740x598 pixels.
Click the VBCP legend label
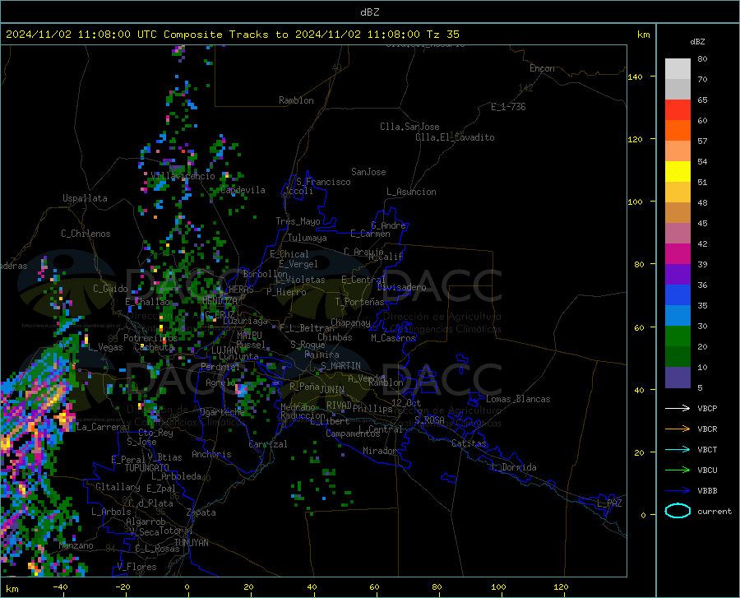707,408
